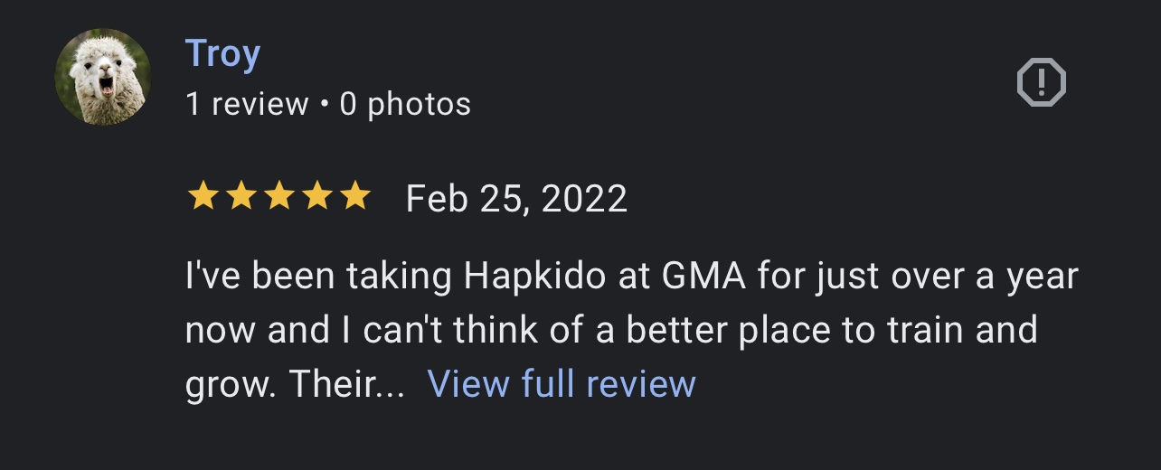
Task: Click the fourth gold rating star
Action: tap(316, 196)
